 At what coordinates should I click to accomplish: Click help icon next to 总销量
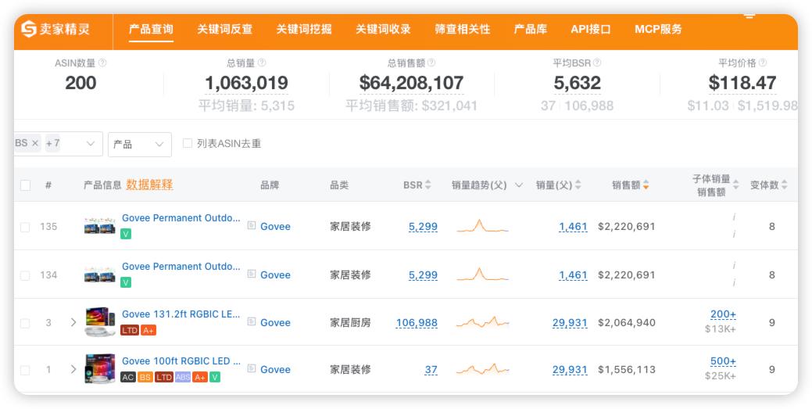(262, 63)
